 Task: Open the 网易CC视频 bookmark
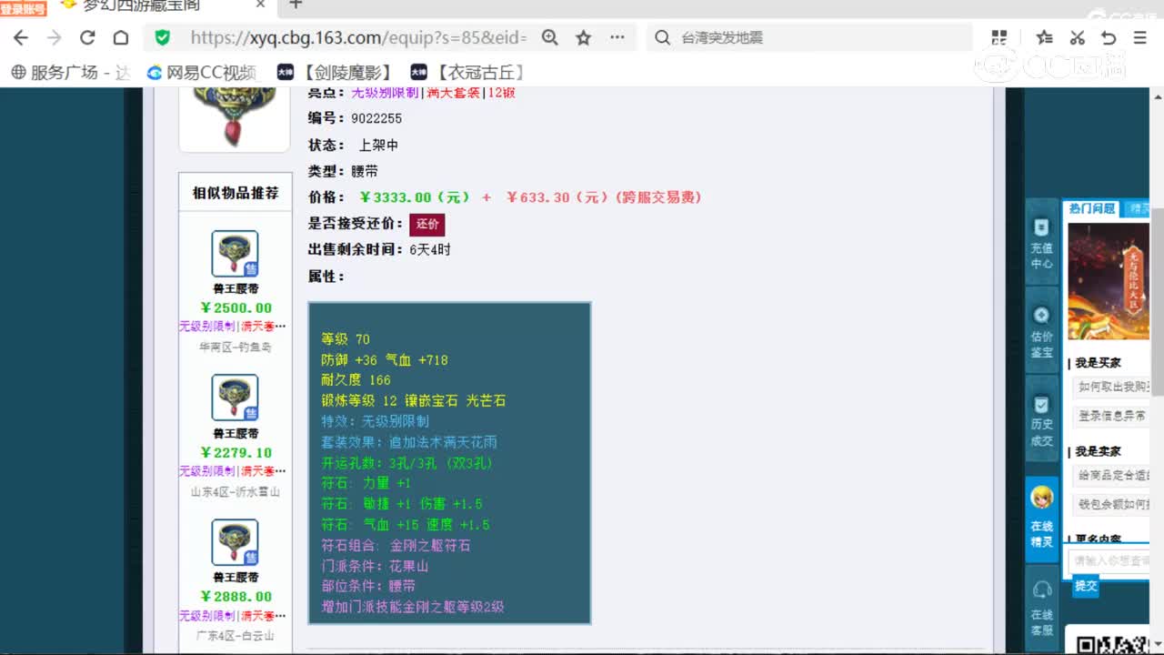202,73
